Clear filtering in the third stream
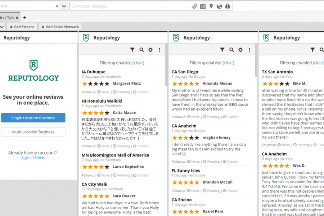 [228, 63]
